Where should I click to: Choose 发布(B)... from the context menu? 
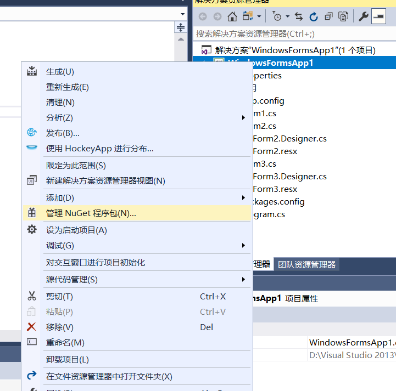point(137,133)
